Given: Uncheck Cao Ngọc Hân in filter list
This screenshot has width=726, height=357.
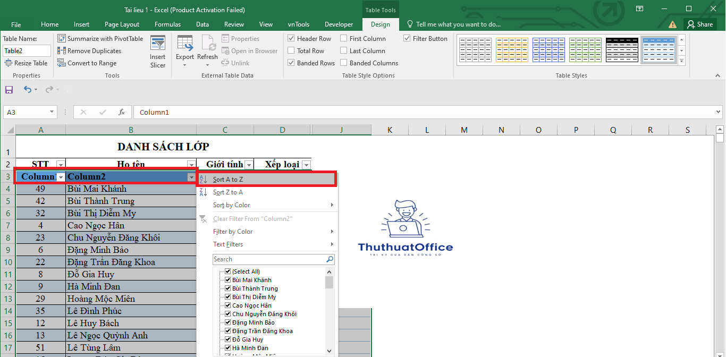Looking at the screenshot, I should pyautogui.click(x=228, y=305).
